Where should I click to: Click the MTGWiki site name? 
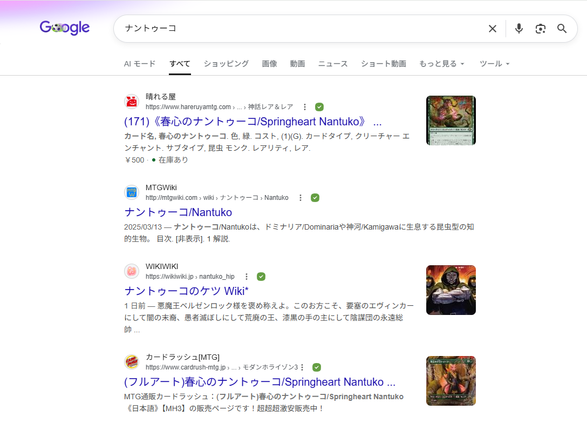coord(161,187)
